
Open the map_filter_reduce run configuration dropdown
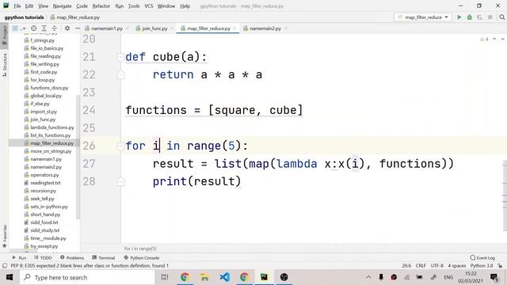point(423,17)
